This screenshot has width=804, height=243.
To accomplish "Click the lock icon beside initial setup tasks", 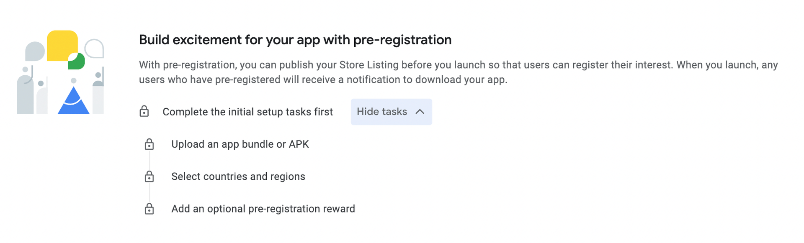I will pyautogui.click(x=144, y=112).
